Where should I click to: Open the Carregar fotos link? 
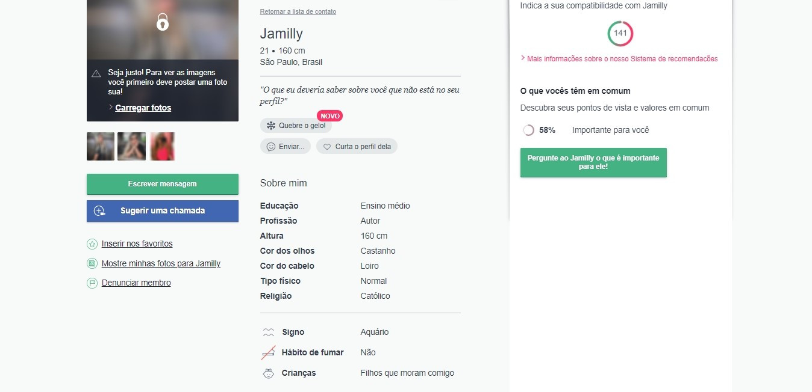pos(143,108)
